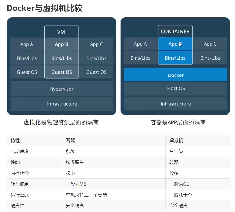Select the VM label box
Viewport: 235px width, 212px height.
62,32
